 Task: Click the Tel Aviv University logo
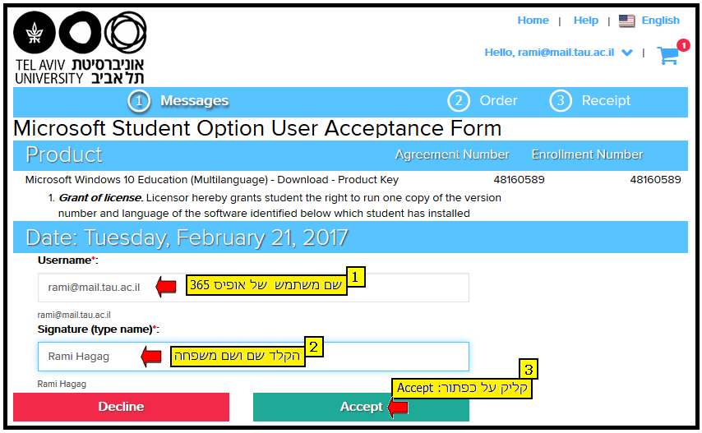[x=80, y=48]
